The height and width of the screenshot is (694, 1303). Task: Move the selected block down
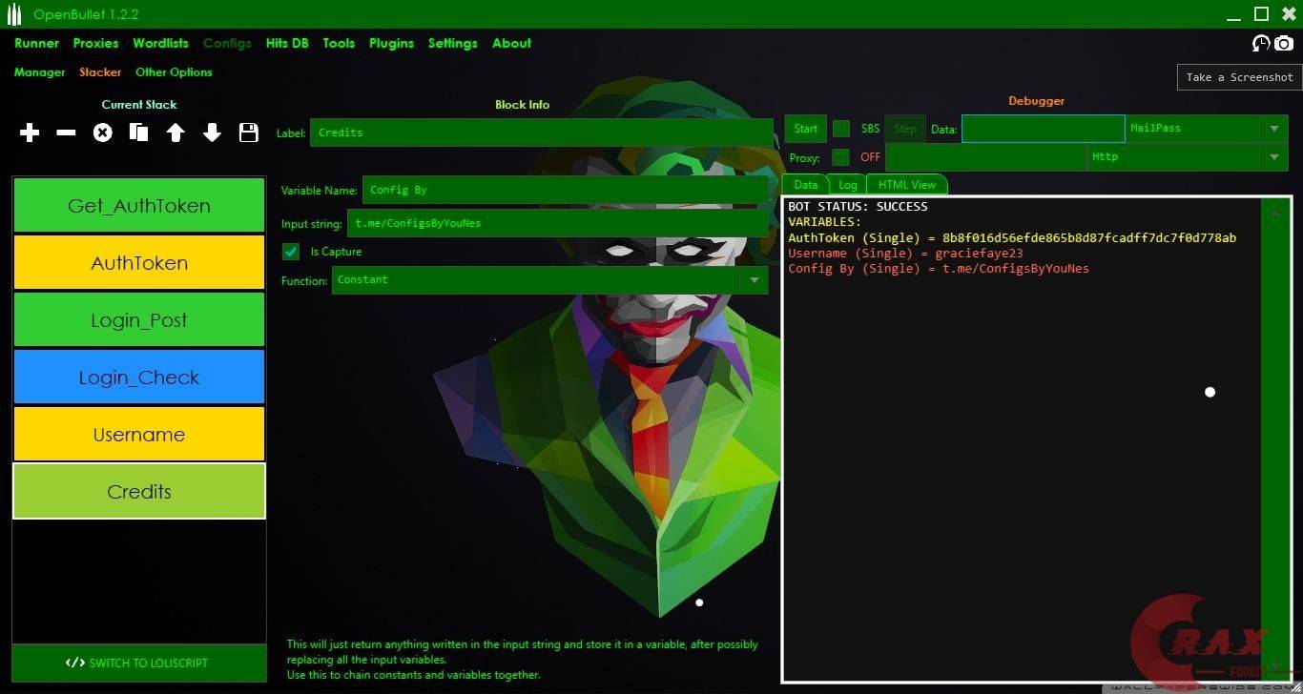pyautogui.click(x=212, y=133)
